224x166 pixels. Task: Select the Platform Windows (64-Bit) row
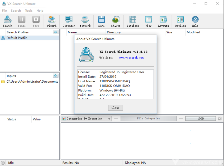pyautogui.click(x=115, y=90)
